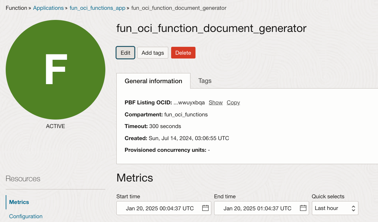Open the End time calendar picker icon
This screenshot has width=378, height=222.
[x=303, y=208]
